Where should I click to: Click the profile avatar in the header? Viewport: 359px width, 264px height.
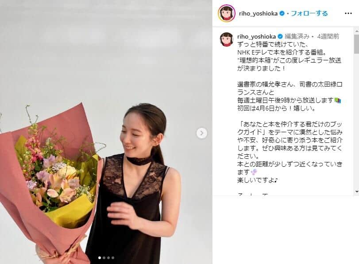[x=227, y=13]
